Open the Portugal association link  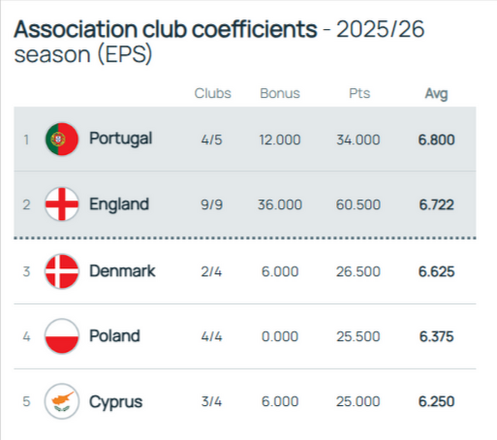(121, 139)
